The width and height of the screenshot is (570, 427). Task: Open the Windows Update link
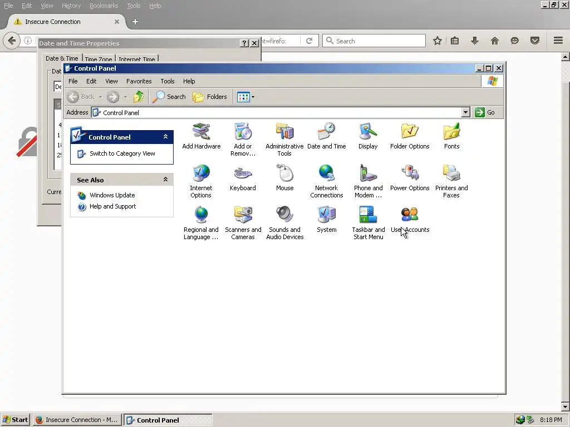(x=112, y=195)
